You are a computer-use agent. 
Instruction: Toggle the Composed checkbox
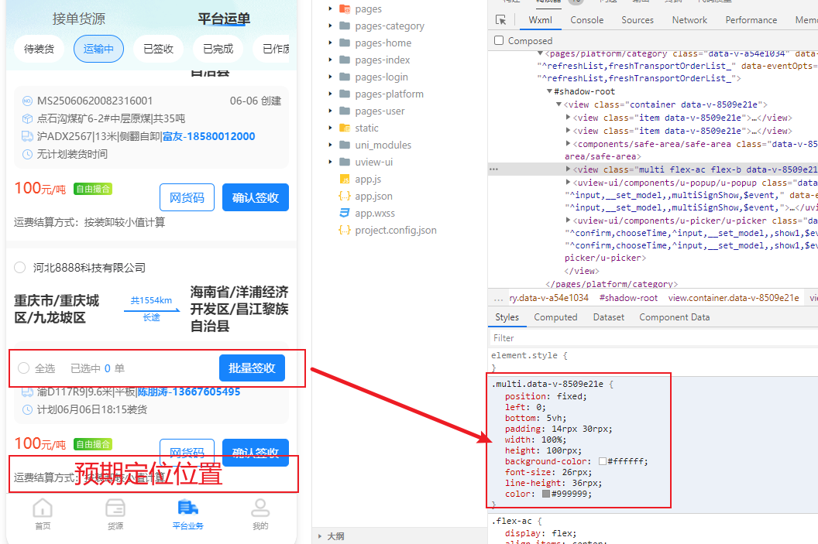[500, 41]
